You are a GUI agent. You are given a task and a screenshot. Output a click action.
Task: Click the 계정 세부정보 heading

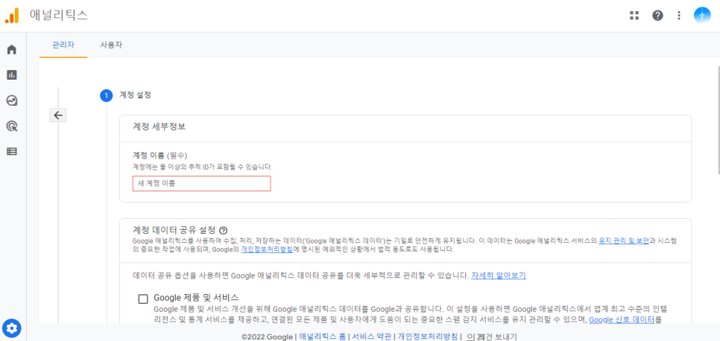point(160,127)
